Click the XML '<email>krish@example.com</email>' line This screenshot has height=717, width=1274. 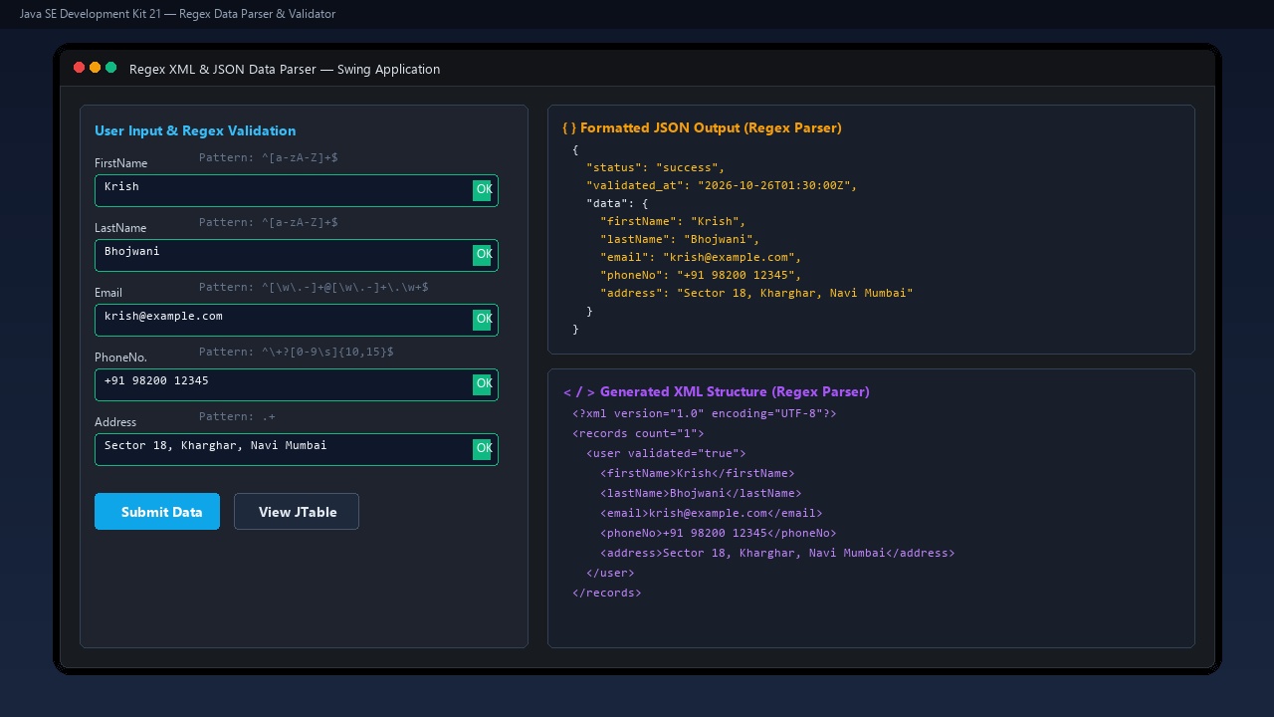coord(712,513)
